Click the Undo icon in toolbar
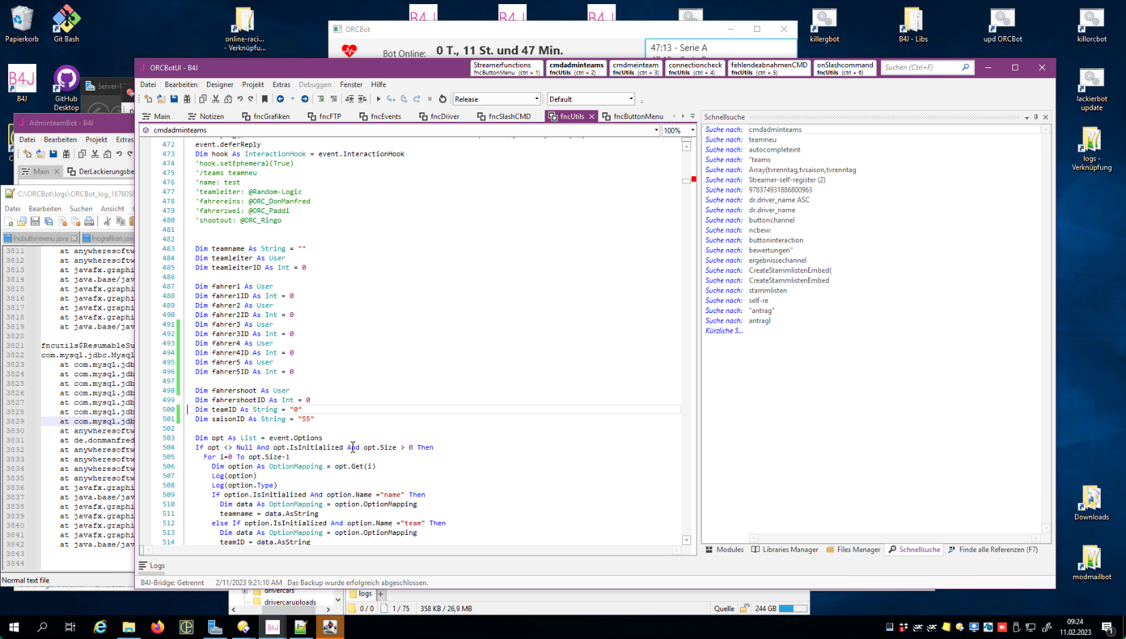Image resolution: width=1126 pixels, height=639 pixels. [x=240, y=99]
